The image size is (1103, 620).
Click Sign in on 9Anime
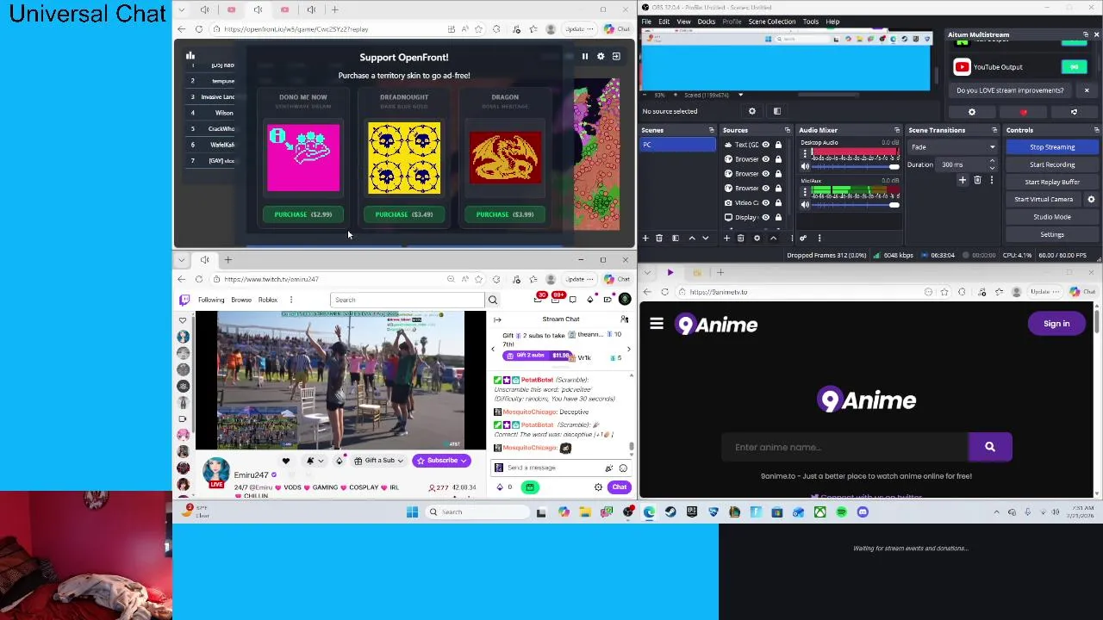point(1056,324)
